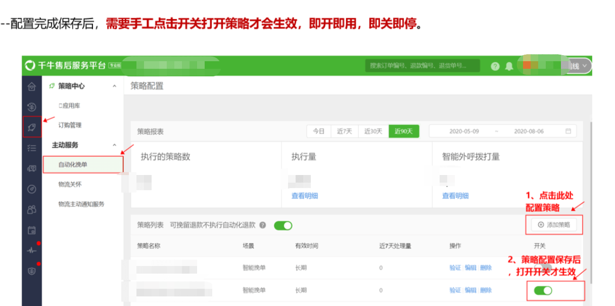Select the yen currency sidebar icon
The width and height of the screenshot is (615, 306).
click(x=32, y=107)
